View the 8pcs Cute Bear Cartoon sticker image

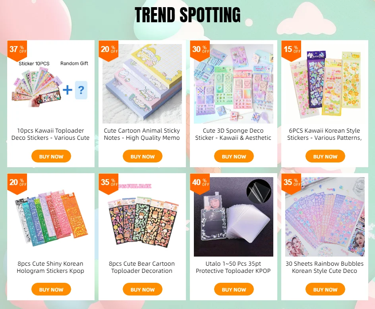click(142, 217)
